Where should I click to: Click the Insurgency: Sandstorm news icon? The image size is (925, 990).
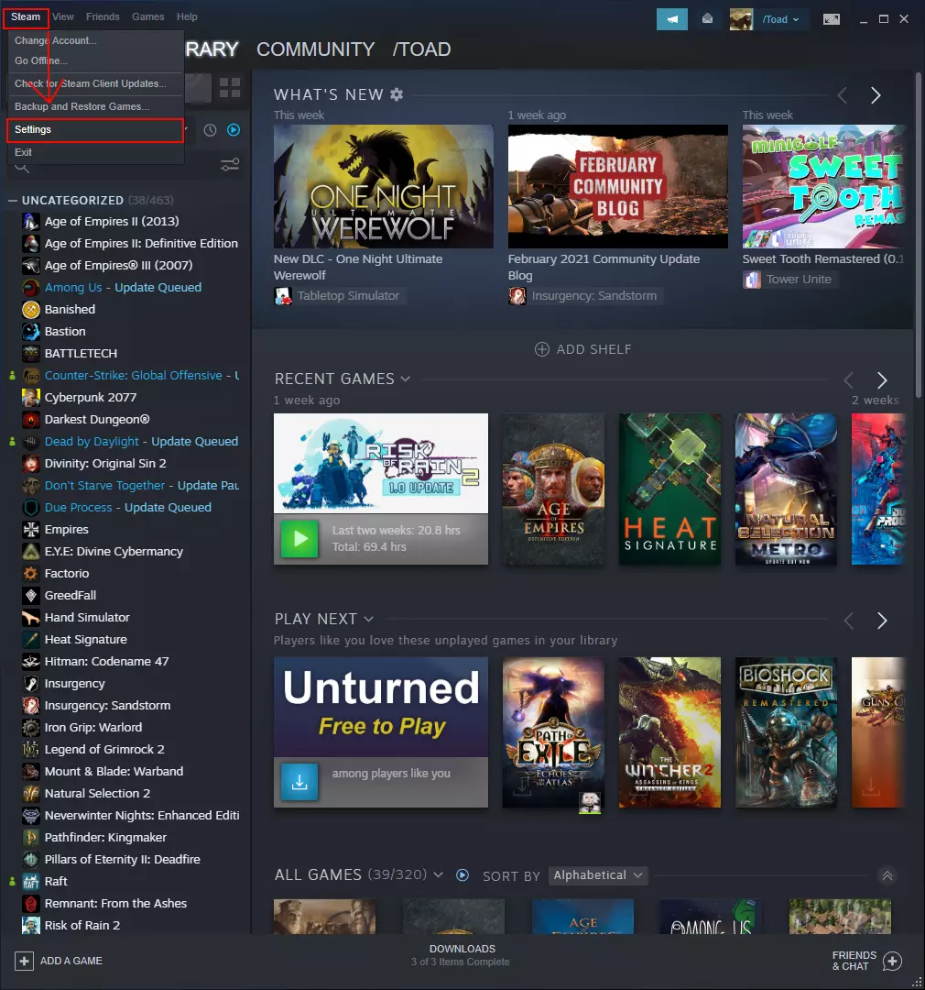[x=517, y=295]
